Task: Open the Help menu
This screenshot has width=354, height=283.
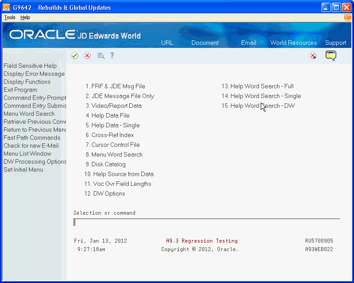Action: coord(25,17)
